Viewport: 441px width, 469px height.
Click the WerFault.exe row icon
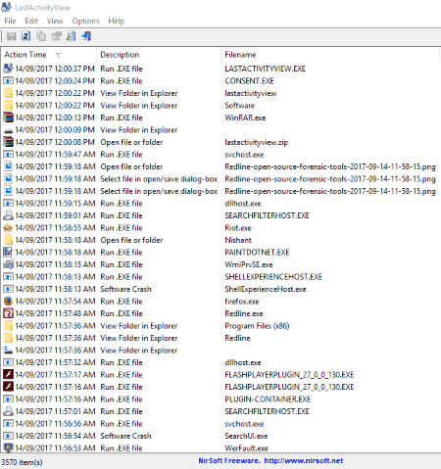click(8, 448)
